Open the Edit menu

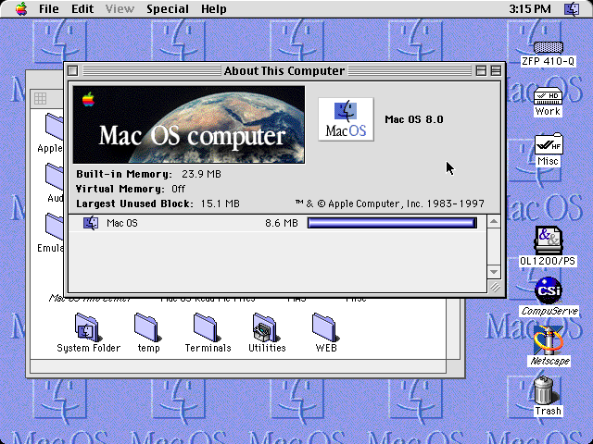[x=82, y=8]
